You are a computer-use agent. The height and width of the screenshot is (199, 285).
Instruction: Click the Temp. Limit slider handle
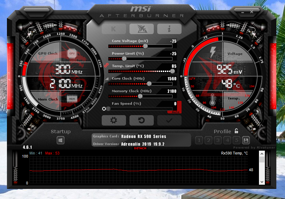[x=172, y=71]
